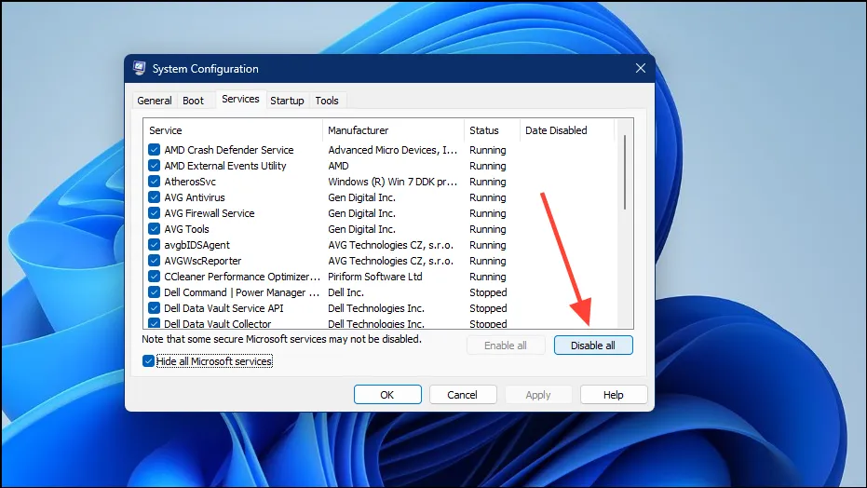Image resolution: width=867 pixels, height=488 pixels.
Task: Toggle AVG Firewall Service checkbox
Action: click(155, 213)
